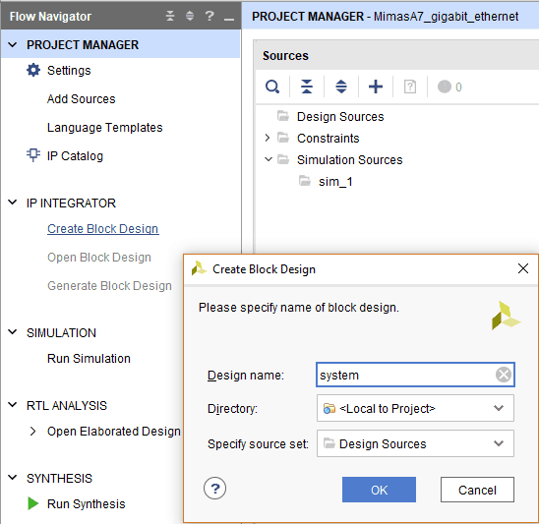The image size is (539, 524).
Task: Confirm with the OK button
Action: (379, 490)
